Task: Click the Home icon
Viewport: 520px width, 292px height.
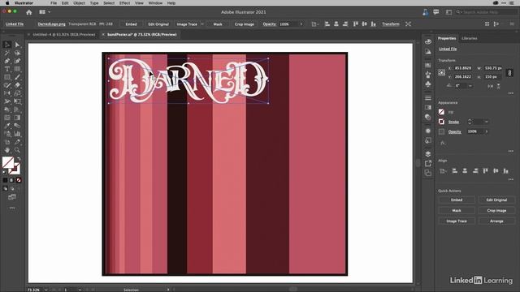Action: coord(29,12)
